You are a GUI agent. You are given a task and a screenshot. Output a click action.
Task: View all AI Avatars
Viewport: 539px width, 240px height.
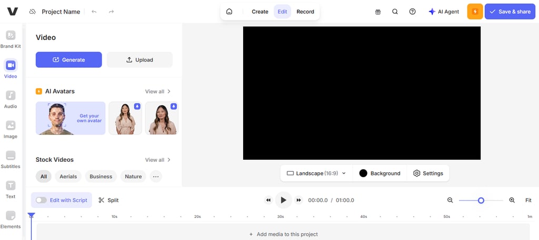[158, 91]
